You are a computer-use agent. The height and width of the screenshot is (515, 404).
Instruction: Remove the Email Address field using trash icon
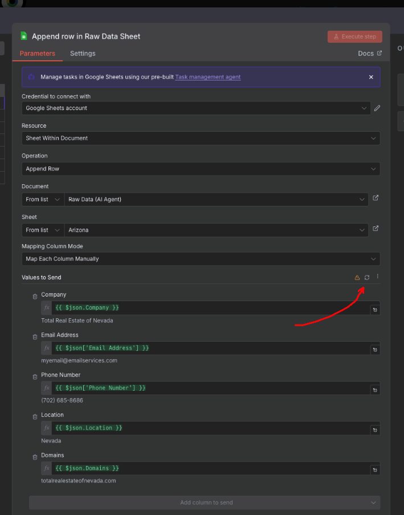[x=35, y=336]
